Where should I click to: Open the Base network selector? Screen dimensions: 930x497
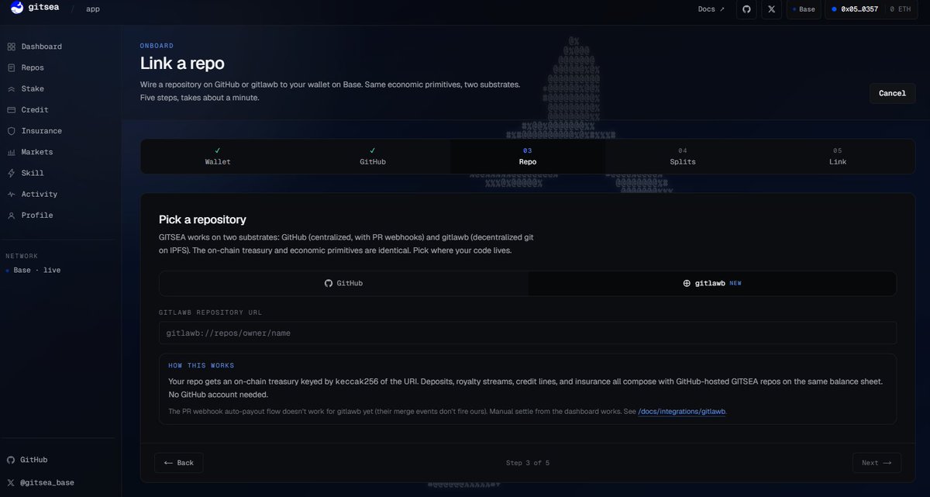coord(804,9)
